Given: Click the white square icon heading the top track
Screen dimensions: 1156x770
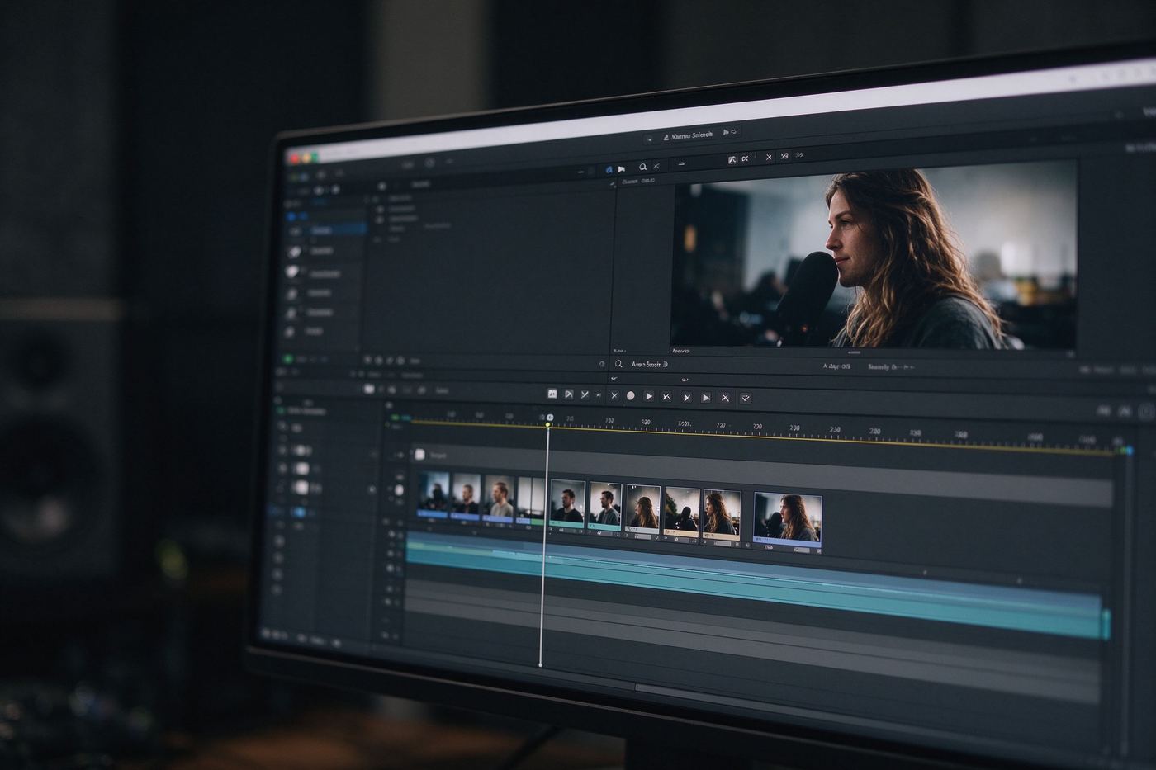Looking at the screenshot, I should [x=419, y=454].
